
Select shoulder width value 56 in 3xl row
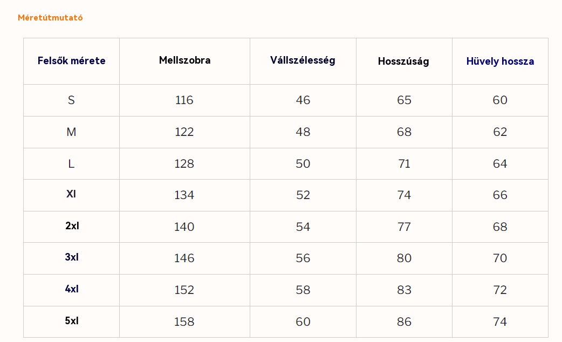(x=303, y=258)
